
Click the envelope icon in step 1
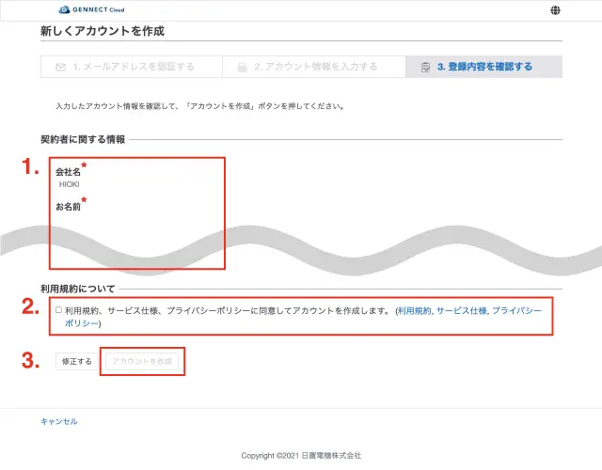pos(60,67)
